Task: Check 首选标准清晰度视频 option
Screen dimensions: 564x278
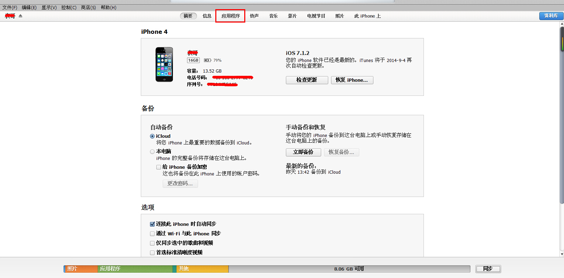Action: tap(152, 253)
